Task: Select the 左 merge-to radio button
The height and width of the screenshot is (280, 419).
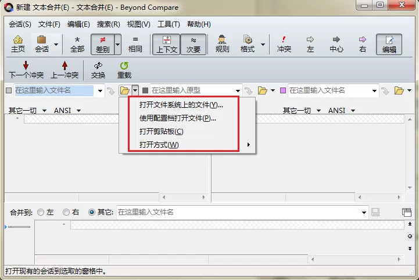Action: (x=41, y=212)
